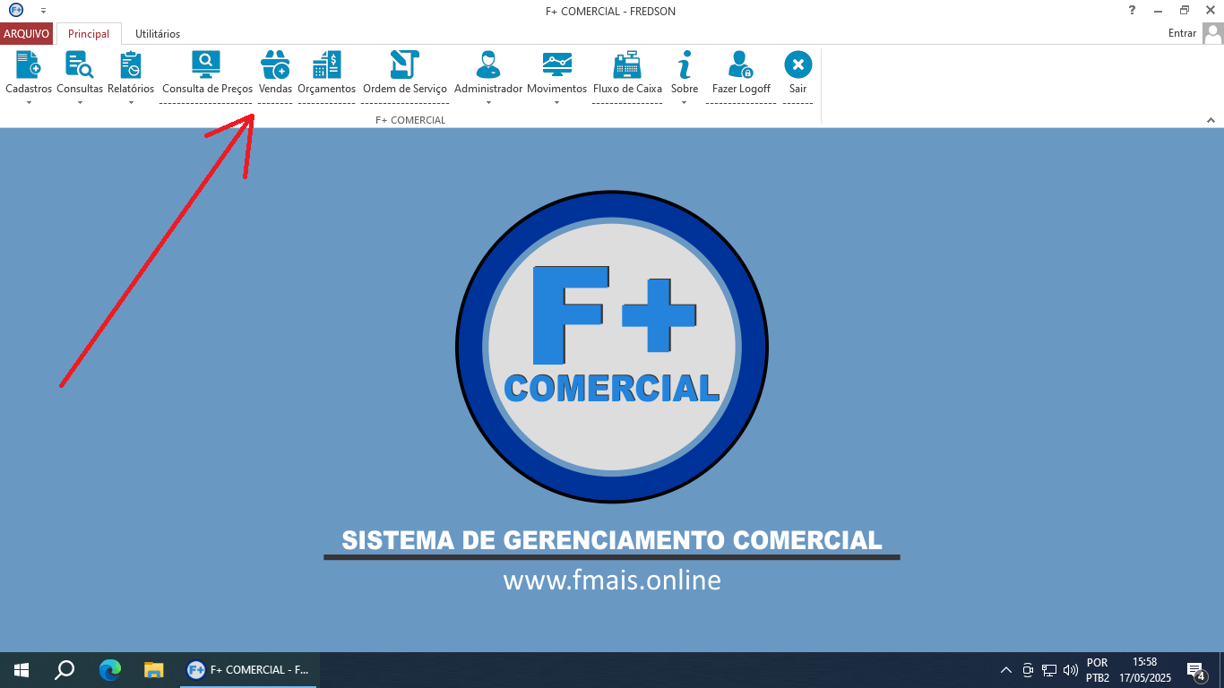Screen dimensions: 1224x688
Task: Open Microsoft Edge from the taskbar
Action: (x=109, y=669)
